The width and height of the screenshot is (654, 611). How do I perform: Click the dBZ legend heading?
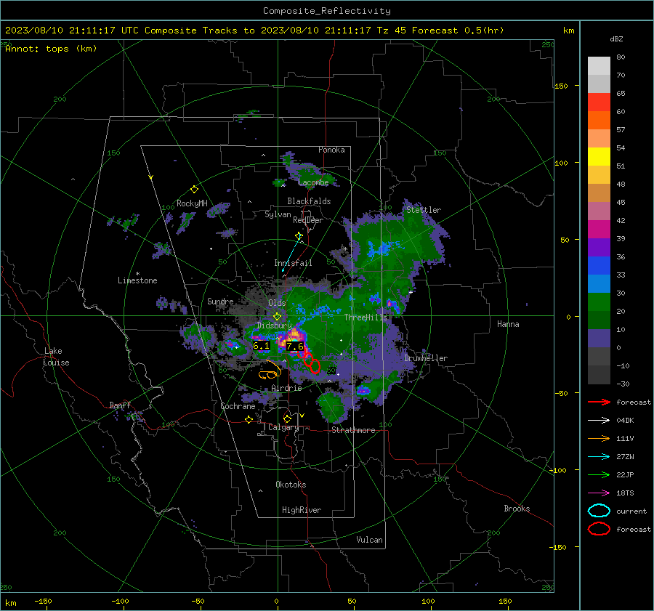click(x=616, y=39)
